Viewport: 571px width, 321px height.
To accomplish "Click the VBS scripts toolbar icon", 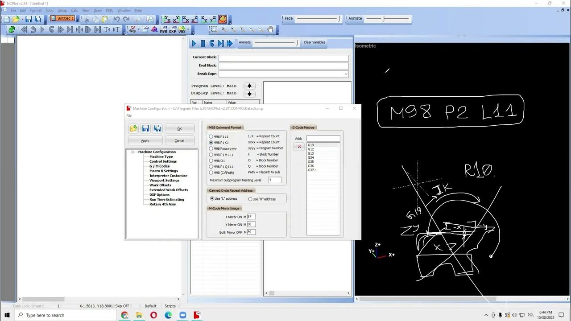I will point(182,30).
